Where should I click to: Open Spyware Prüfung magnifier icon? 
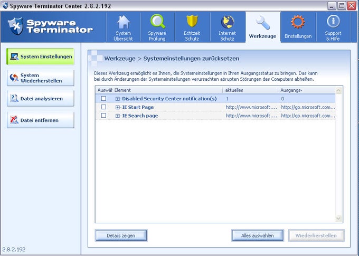click(x=157, y=21)
